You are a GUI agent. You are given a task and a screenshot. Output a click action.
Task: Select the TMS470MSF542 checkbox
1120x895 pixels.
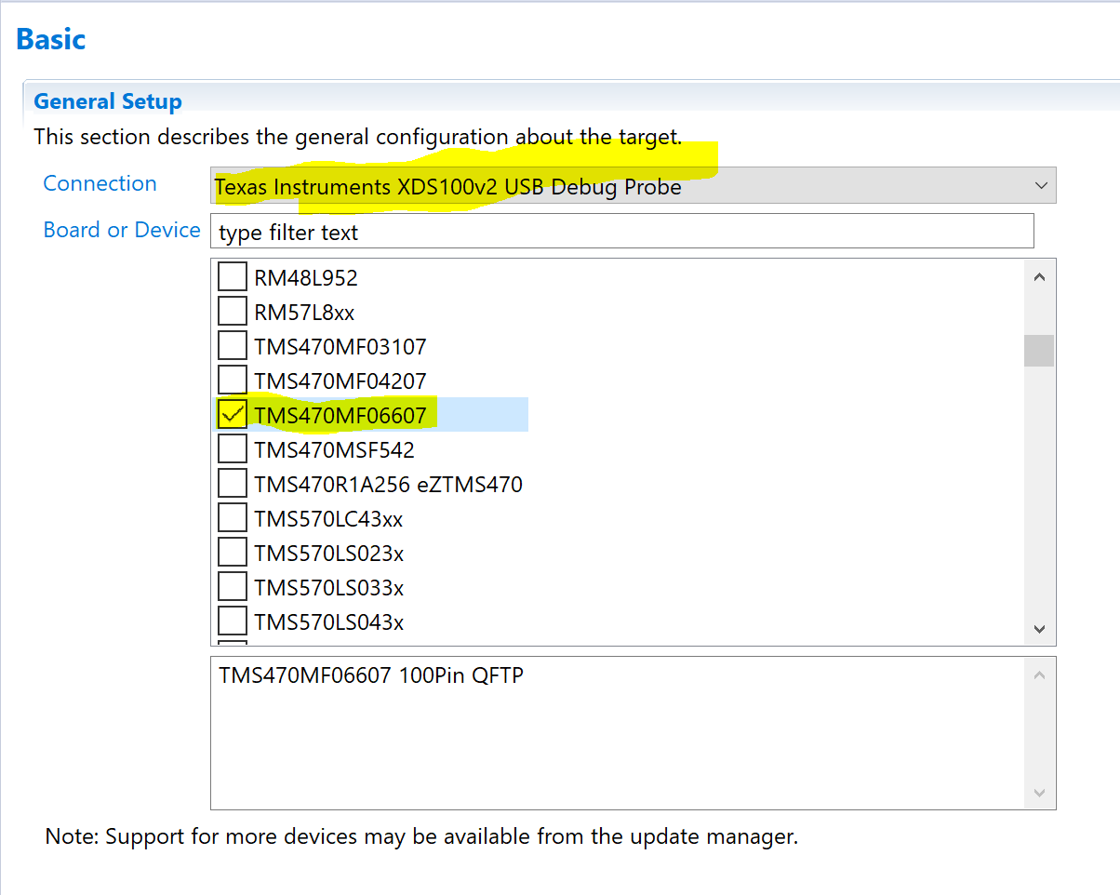pos(233,449)
